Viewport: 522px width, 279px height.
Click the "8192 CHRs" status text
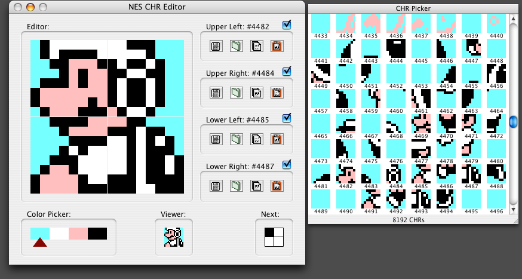(x=408, y=220)
